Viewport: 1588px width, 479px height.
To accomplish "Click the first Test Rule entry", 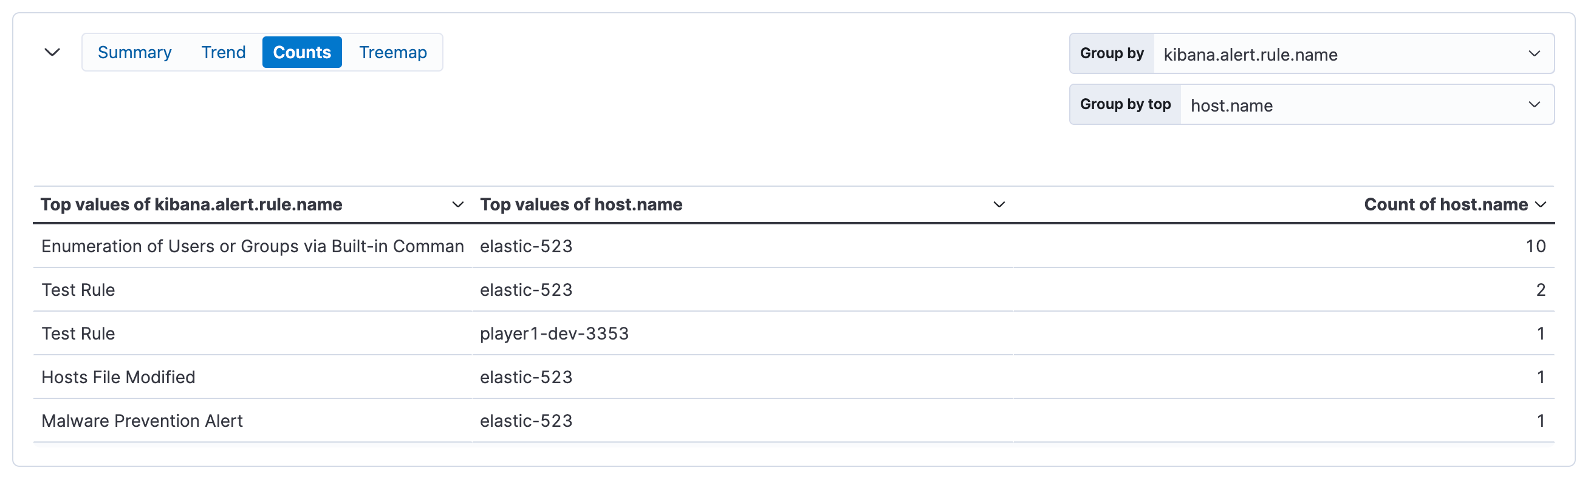I will tap(78, 290).
